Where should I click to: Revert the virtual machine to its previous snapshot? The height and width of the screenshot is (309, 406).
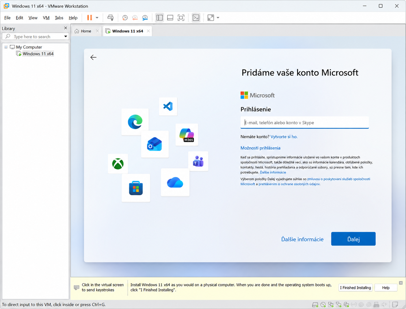[135, 17]
